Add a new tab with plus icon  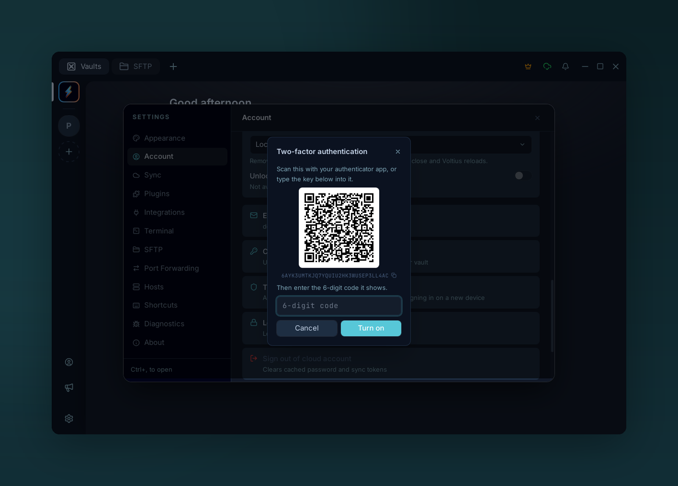pos(173,66)
